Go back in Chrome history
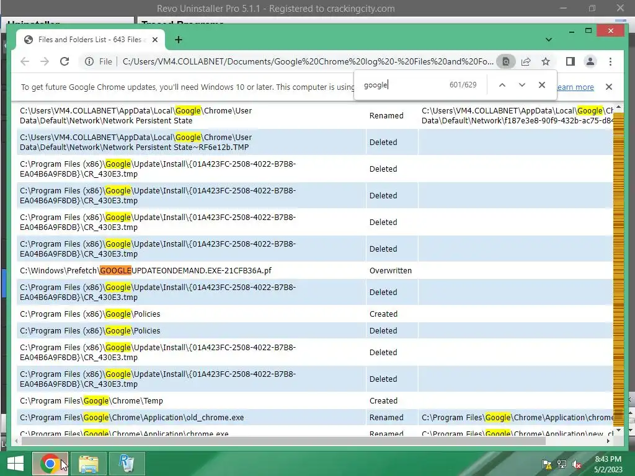The image size is (635, 476). [25, 61]
